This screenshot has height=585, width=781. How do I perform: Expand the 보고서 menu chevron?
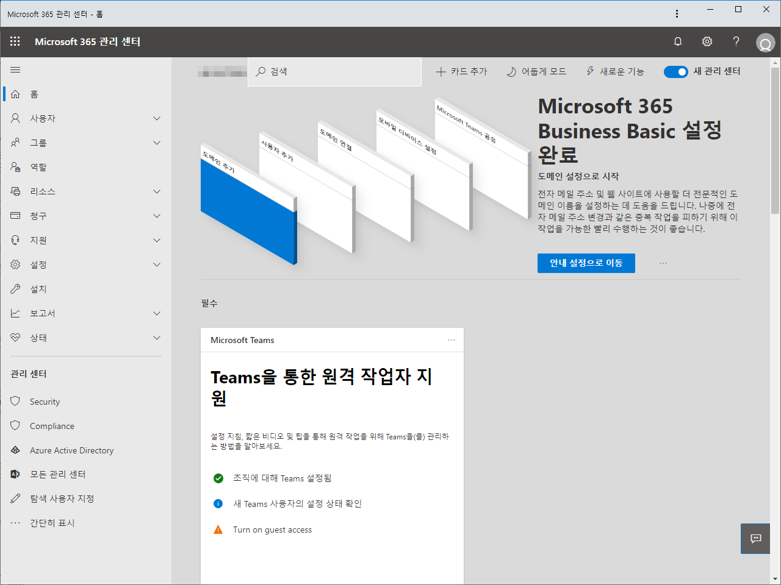point(157,313)
